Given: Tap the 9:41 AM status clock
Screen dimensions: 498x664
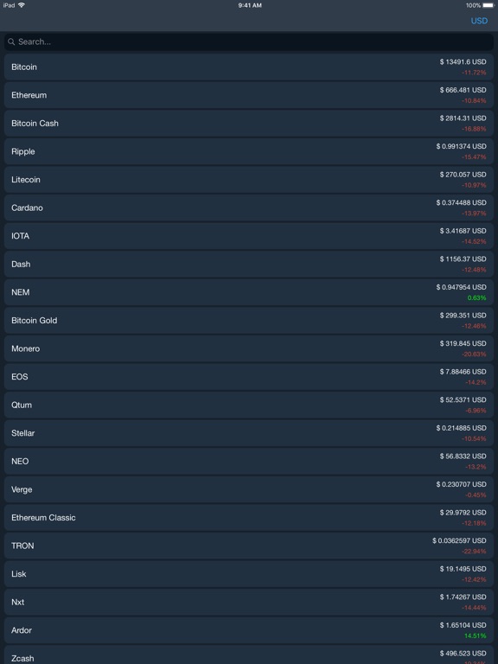Looking at the screenshot, I should pyautogui.click(x=250, y=5).
